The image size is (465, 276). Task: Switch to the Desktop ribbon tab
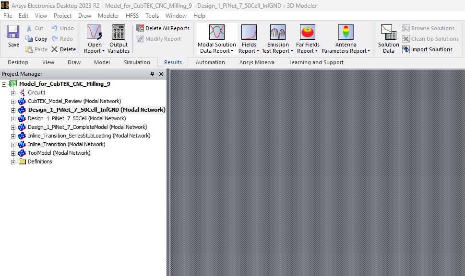click(18, 62)
